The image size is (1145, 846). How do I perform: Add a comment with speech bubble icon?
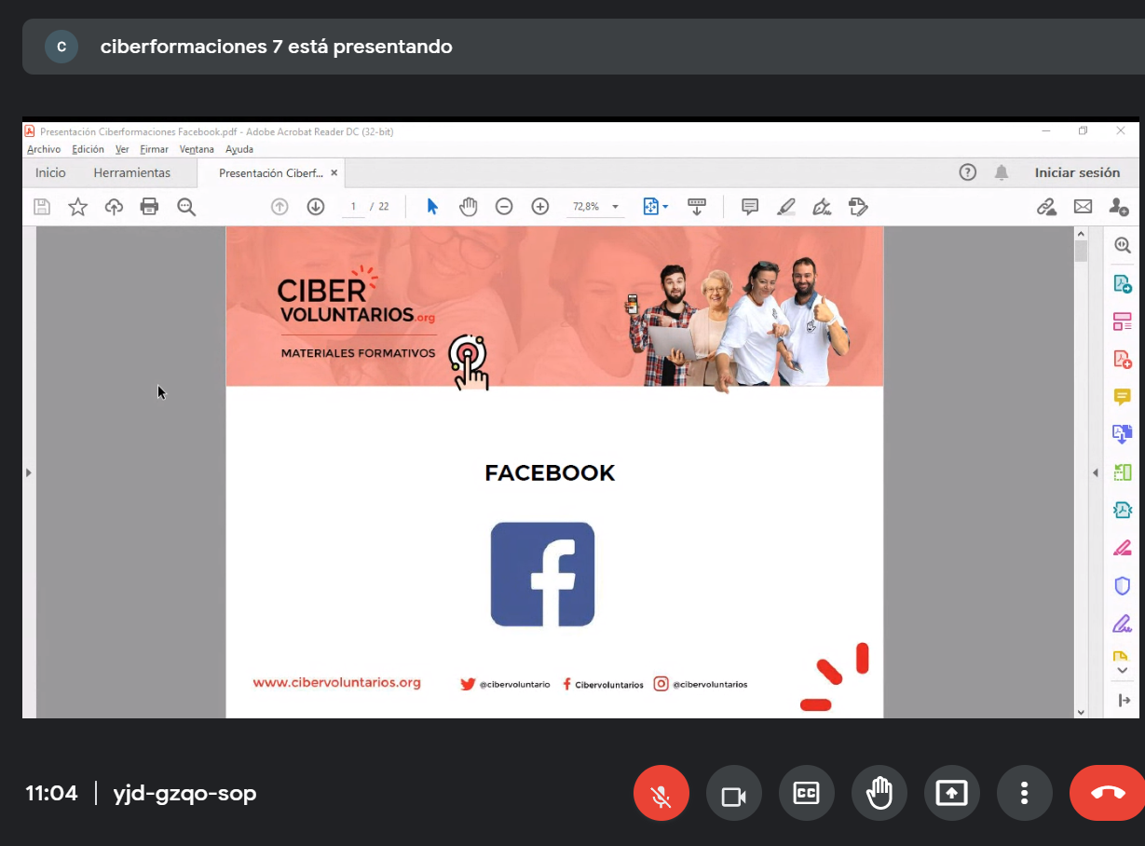pyautogui.click(x=750, y=207)
